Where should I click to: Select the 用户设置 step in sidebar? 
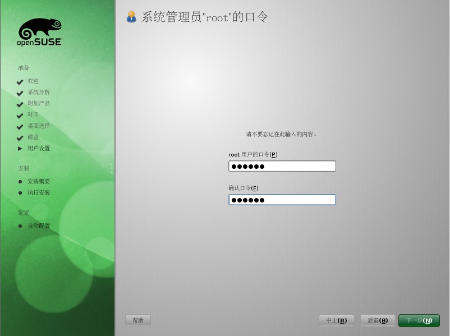tap(39, 148)
